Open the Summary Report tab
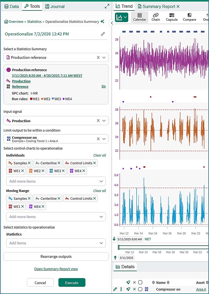 157,7
